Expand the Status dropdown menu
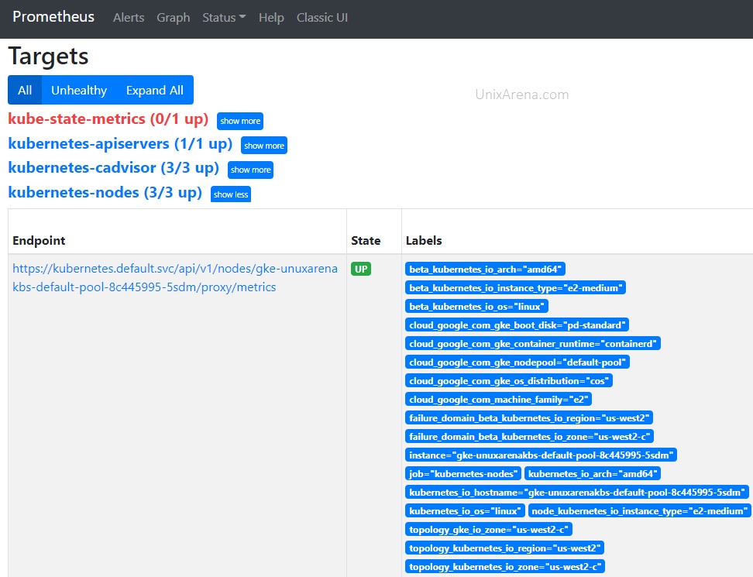753x577 pixels. click(x=224, y=18)
